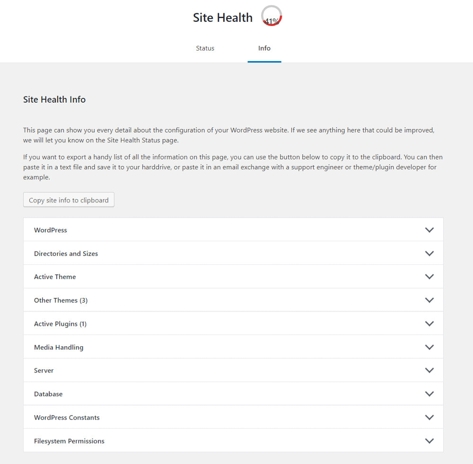Expand the Directories and Sizes section
This screenshot has height=464, width=473.
coord(233,253)
